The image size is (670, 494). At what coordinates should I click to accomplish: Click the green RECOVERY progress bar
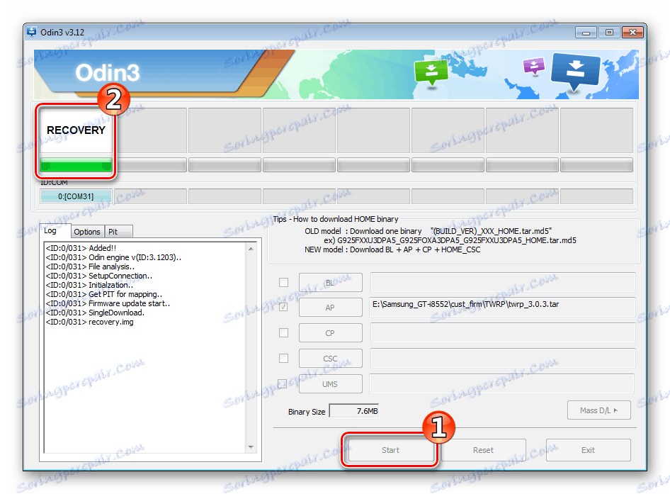click(76, 164)
